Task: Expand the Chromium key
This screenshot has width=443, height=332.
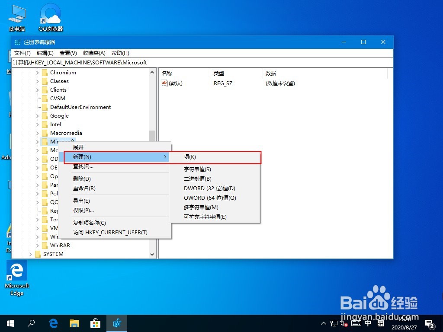Action: pos(37,73)
